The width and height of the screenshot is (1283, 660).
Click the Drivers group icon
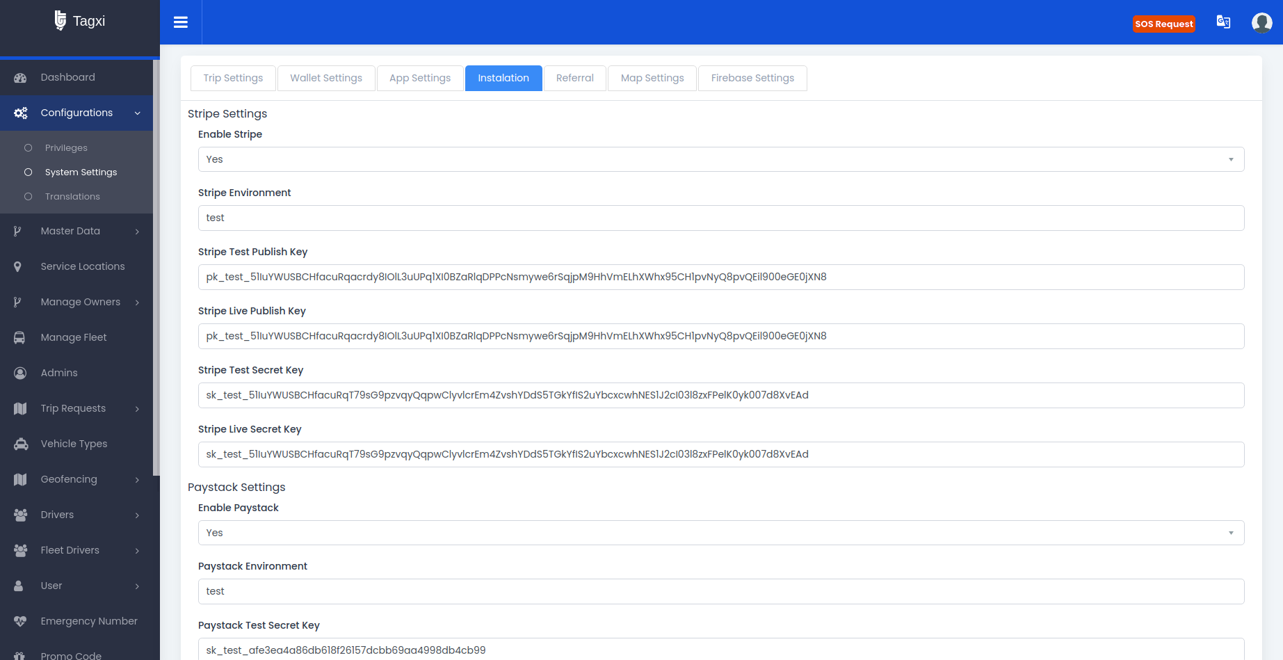(21, 515)
